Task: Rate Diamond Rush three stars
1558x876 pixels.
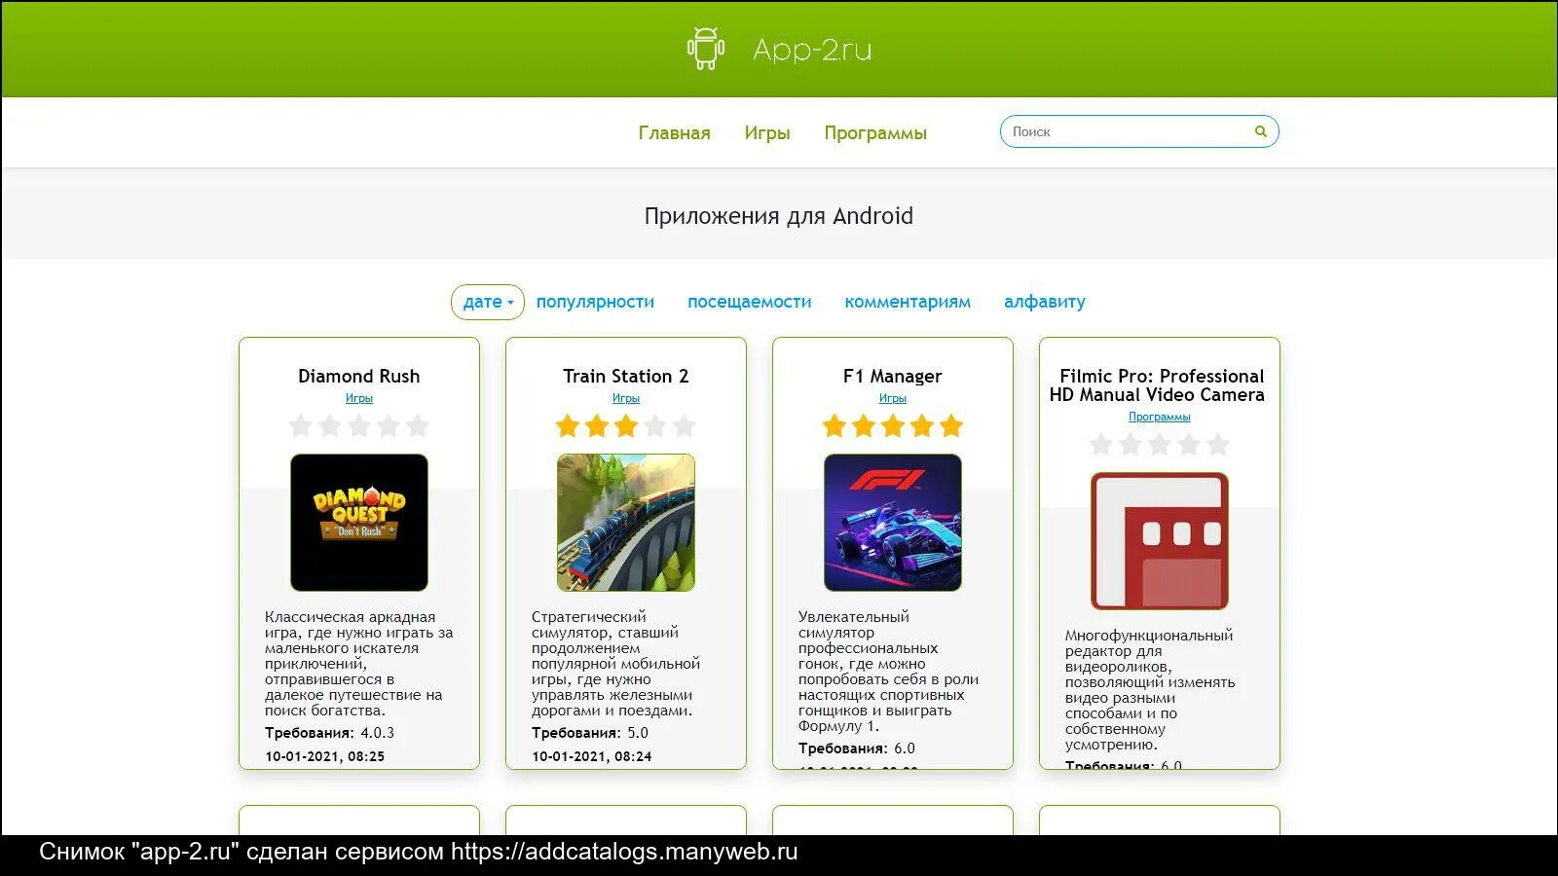Action: tap(359, 425)
